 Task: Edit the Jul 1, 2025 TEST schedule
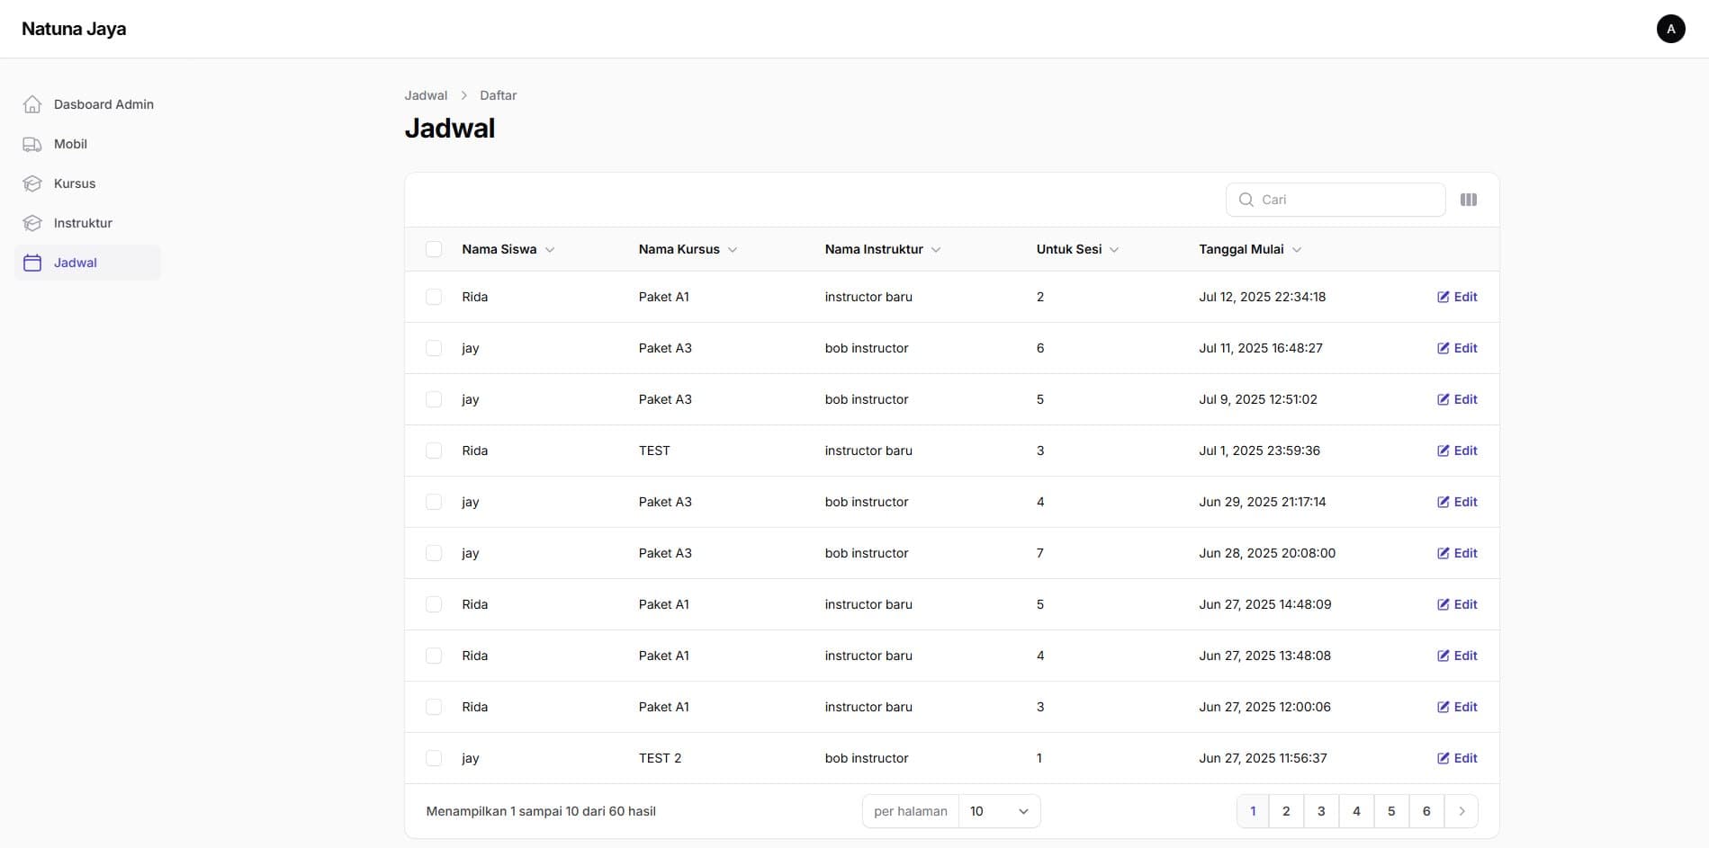click(x=1456, y=451)
